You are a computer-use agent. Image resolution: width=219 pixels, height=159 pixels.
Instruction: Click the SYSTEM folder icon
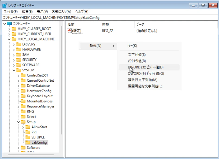18,70
